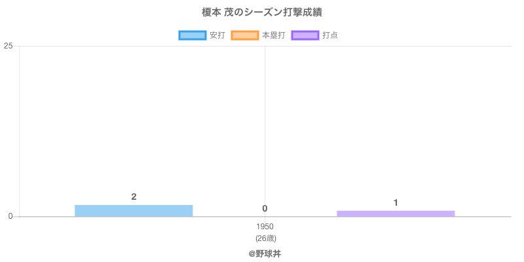Click the data label 2 above blue bar
Image resolution: width=524 pixels, height=262 pixels.
[x=134, y=196]
